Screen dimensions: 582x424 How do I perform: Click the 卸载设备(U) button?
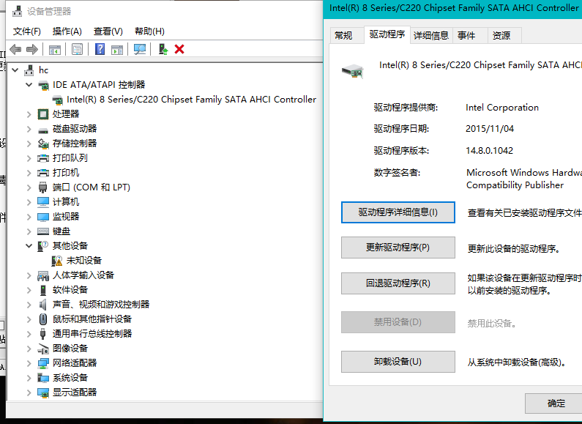(x=398, y=362)
